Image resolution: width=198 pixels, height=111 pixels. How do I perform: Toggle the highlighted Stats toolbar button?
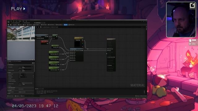coord(66,25)
